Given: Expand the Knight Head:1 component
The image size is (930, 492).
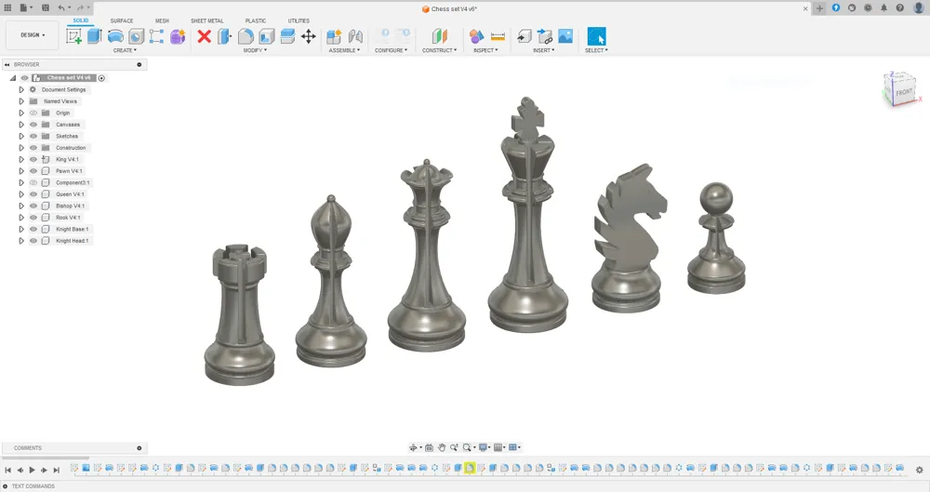Looking at the screenshot, I should tap(21, 240).
